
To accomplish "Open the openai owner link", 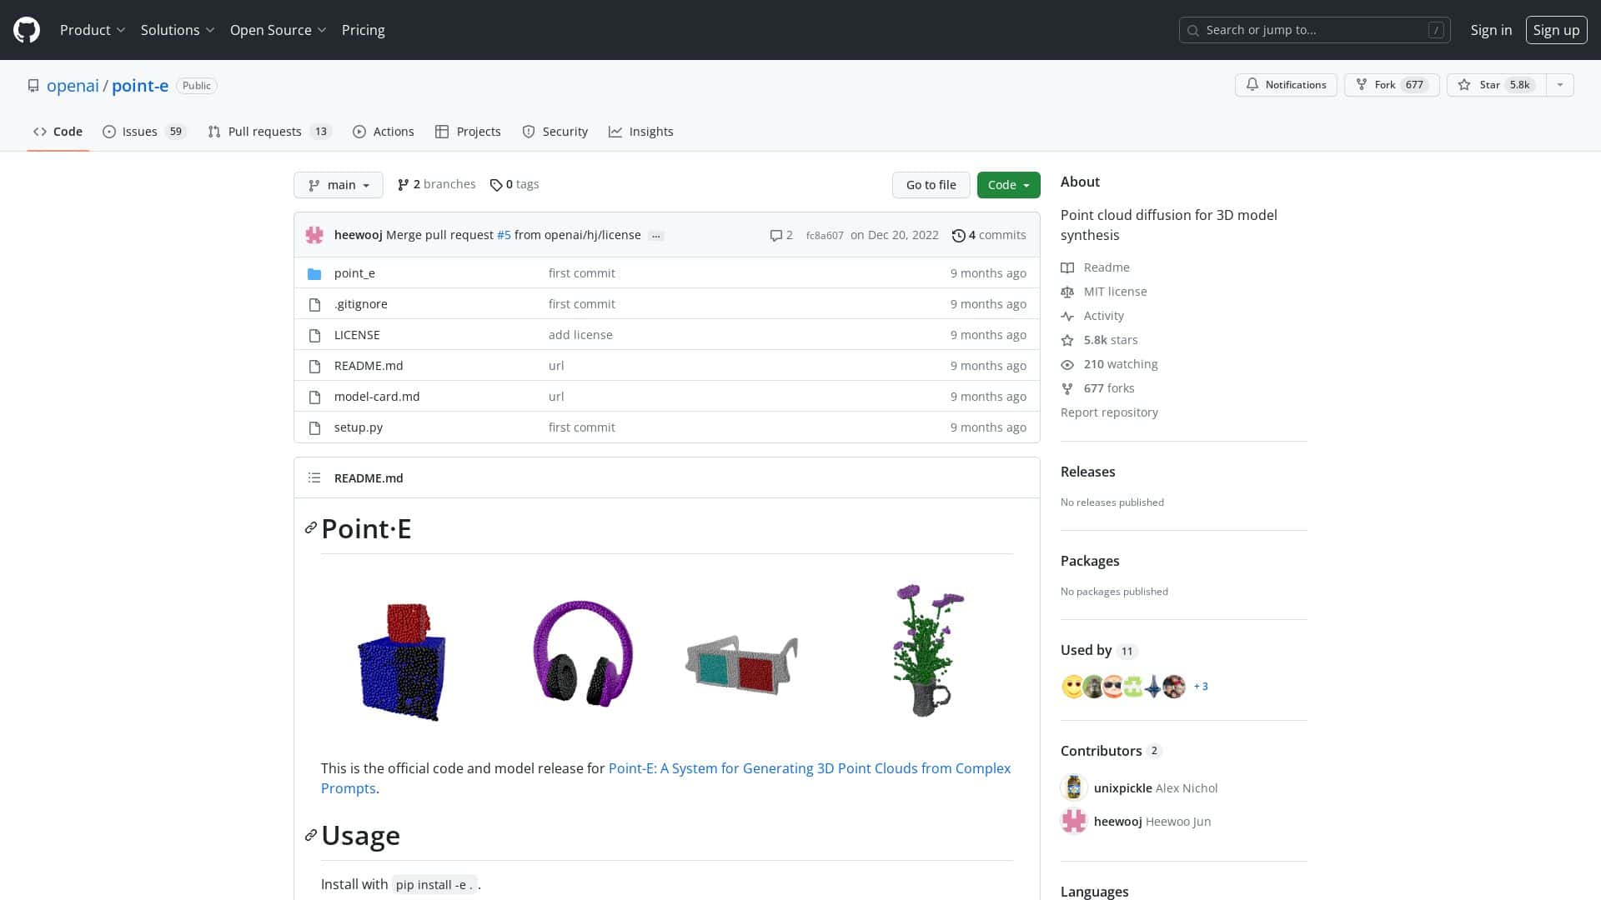I will point(73,86).
